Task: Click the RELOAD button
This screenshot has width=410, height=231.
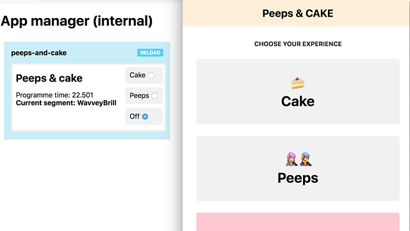Action: (x=150, y=53)
